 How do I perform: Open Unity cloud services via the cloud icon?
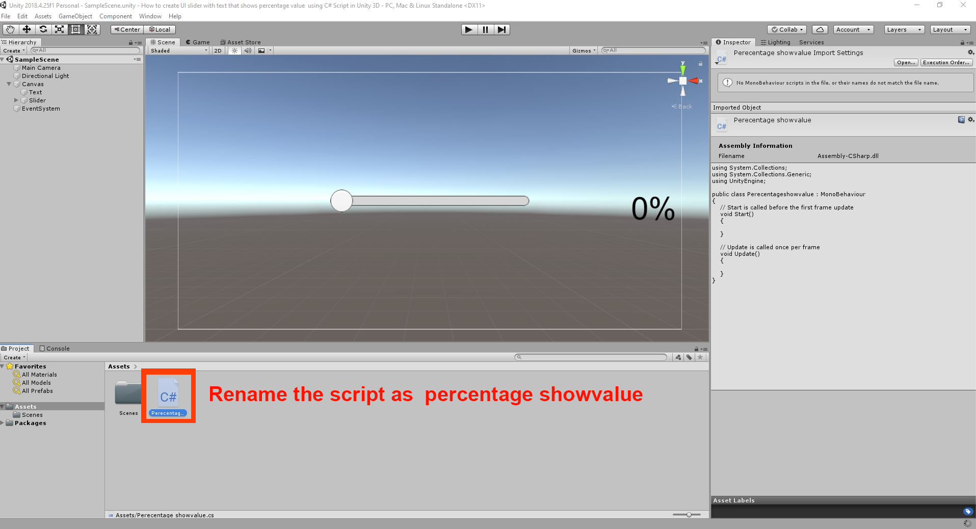pos(820,30)
